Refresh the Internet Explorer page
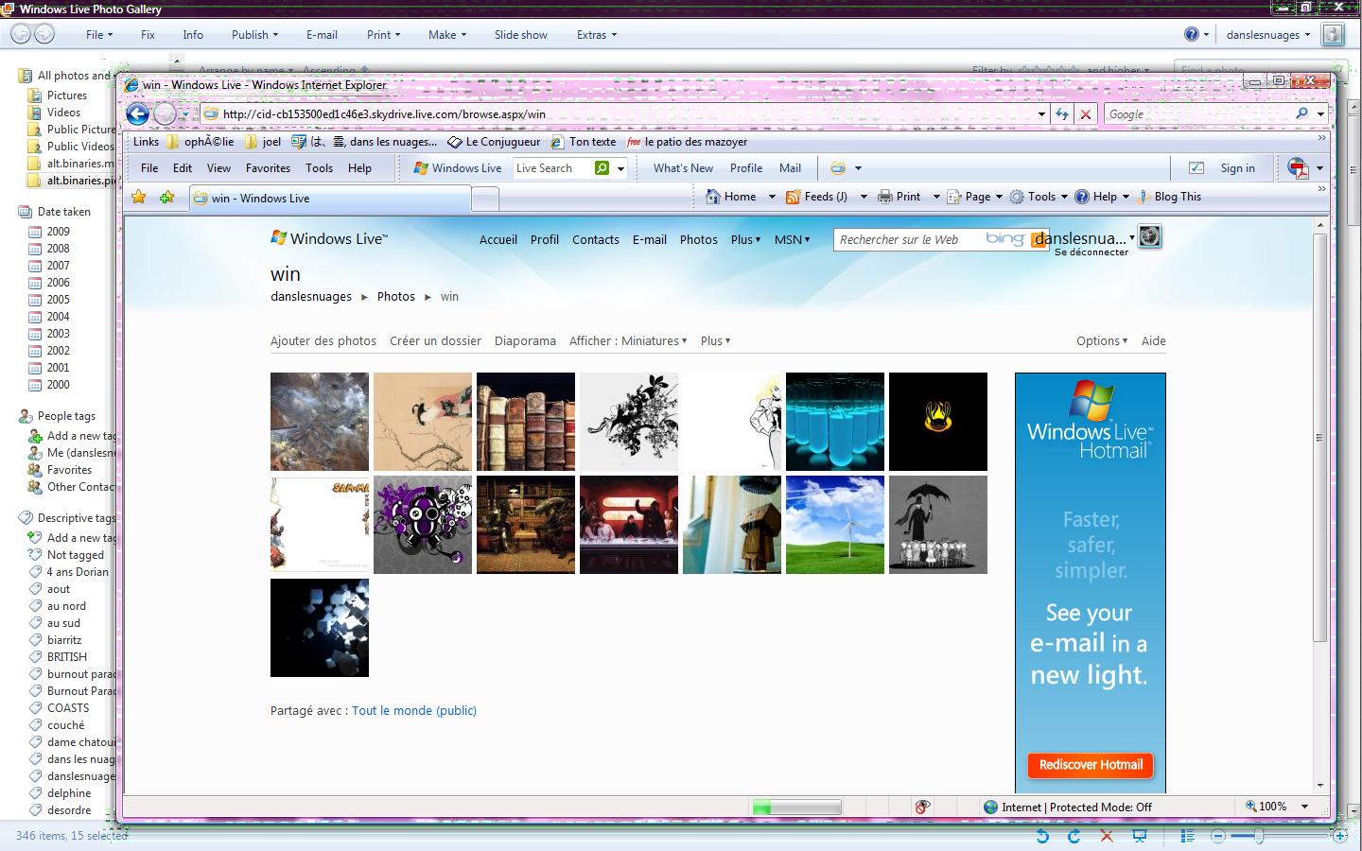The image size is (1362, 851). 1062,114
